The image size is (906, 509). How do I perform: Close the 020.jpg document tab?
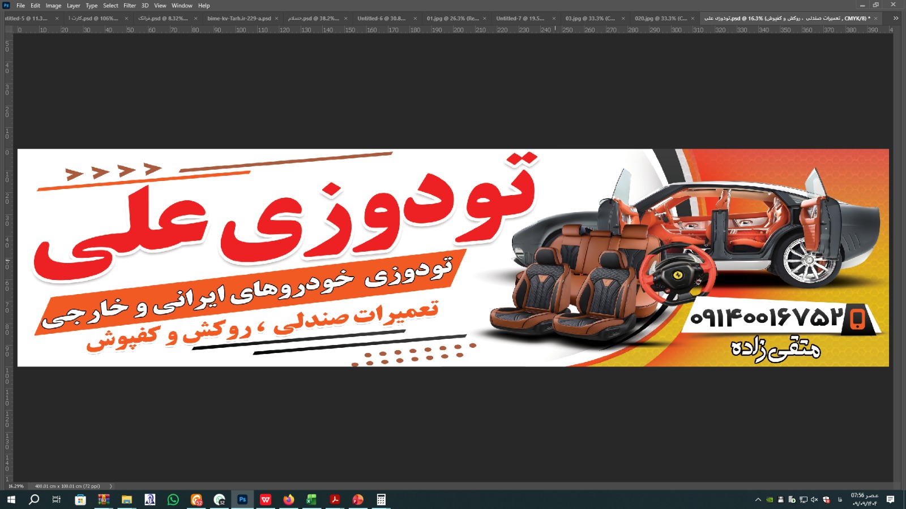(693, 18)
